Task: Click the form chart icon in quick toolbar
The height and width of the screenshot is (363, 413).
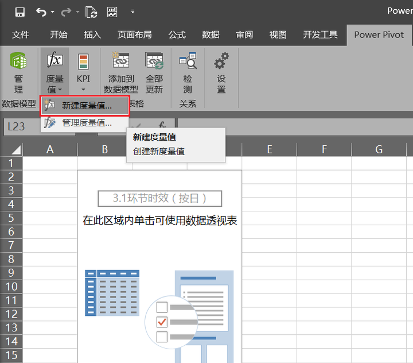Action: (112, 12)
